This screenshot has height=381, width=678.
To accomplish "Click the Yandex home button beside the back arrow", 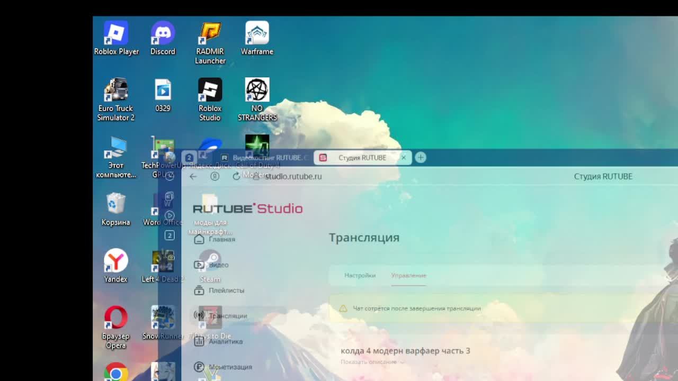I will tap(215, 176).
